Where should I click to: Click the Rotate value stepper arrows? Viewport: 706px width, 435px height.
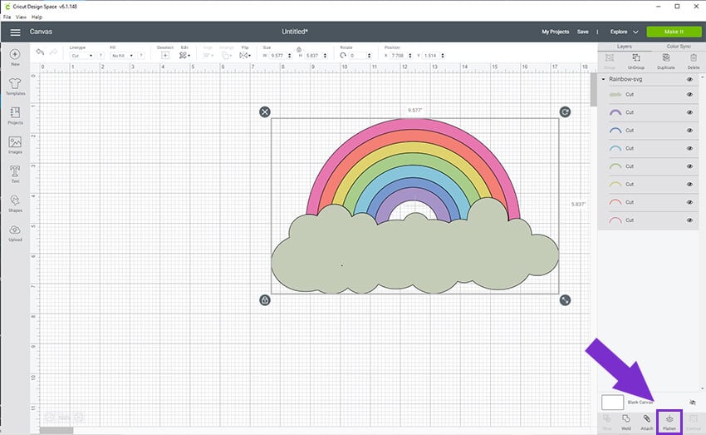(370, 56)
